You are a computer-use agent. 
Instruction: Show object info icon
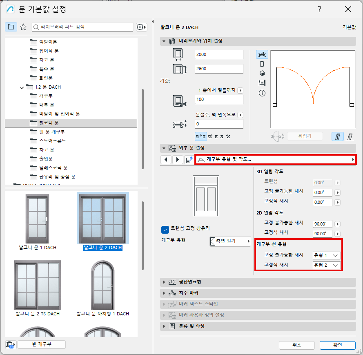pos(262,93)
